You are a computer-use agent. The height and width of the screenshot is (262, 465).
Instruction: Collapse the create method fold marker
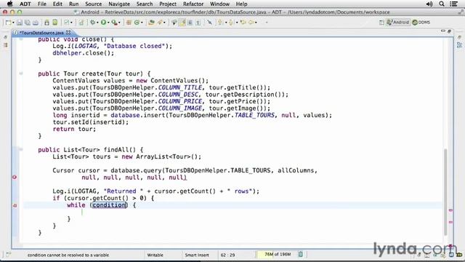click(x=21, y=74)
